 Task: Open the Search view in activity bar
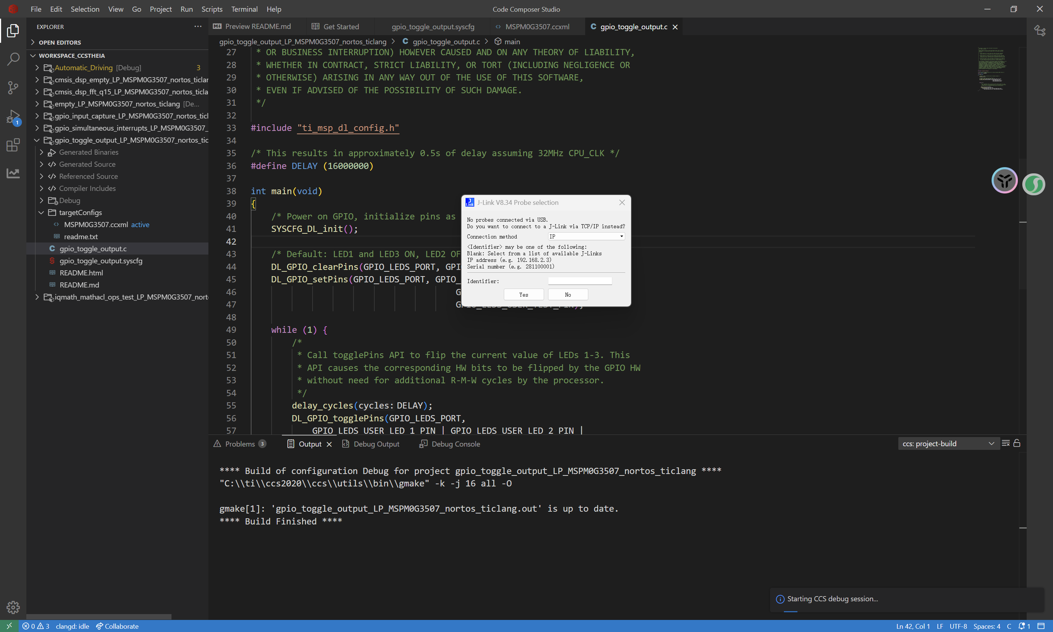(x=13, y=59)
